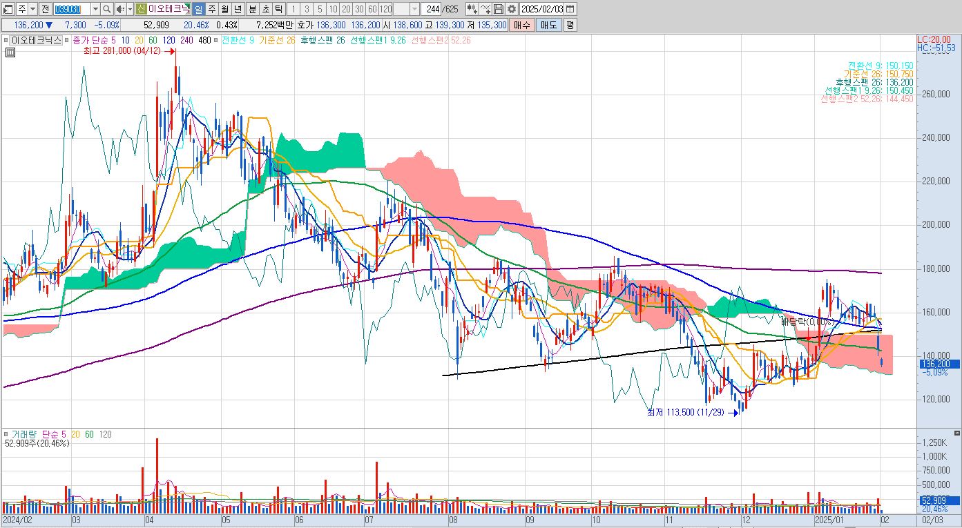Open the dropdown arrow next to 주

coord(33,9)
